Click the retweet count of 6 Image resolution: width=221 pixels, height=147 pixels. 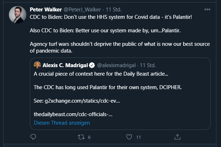pos(89,137)
